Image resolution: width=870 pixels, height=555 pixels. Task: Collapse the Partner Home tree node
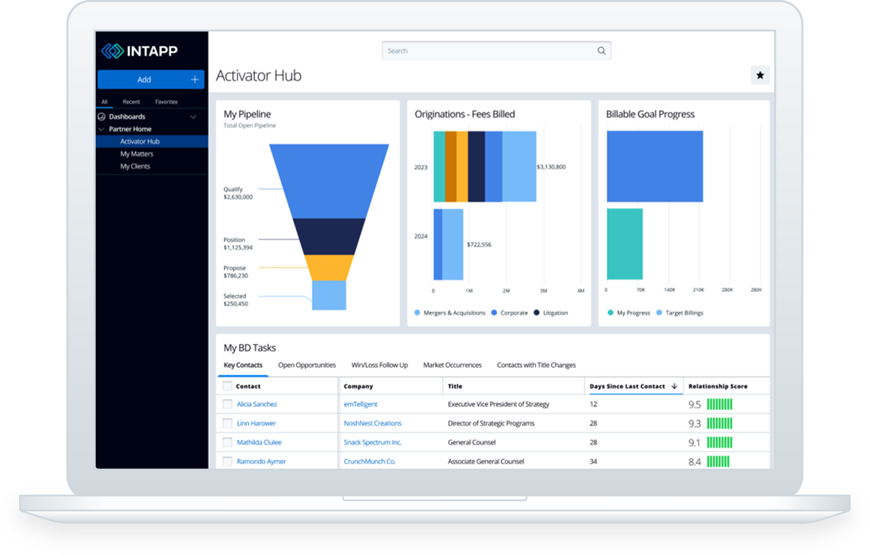(101, 129)
